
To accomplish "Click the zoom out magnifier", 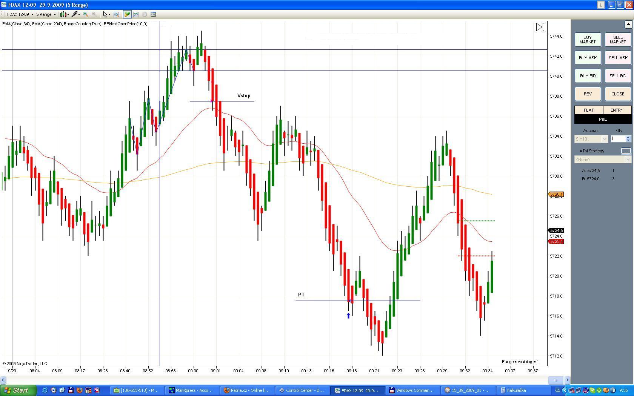I will (x=94, y=14).
